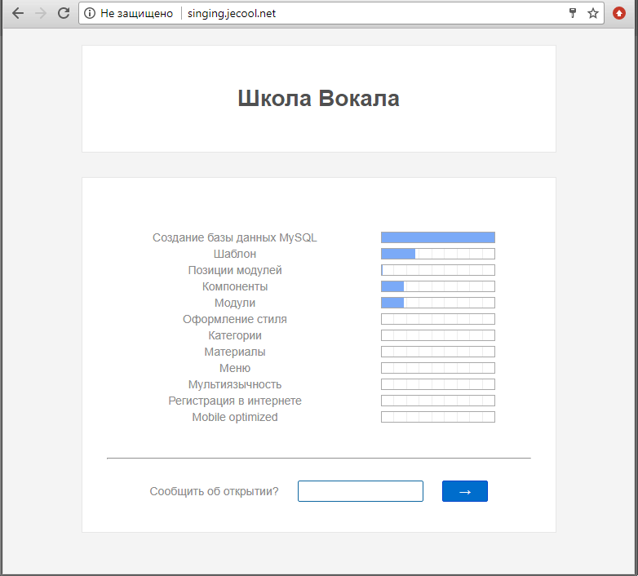Click the 'Регистрация в интернете' progress bar
This screenshot has width=638, height=576.
(438, 401)
